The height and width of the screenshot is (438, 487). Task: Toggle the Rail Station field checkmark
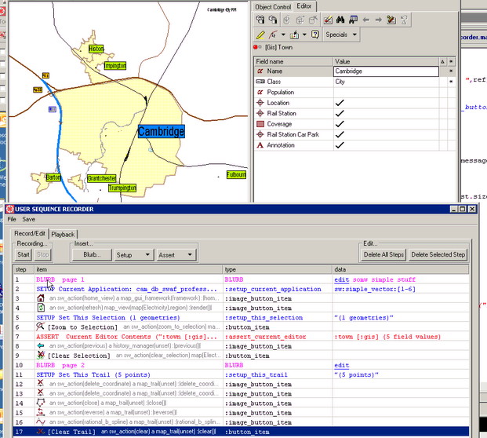(x=340, y=113)
